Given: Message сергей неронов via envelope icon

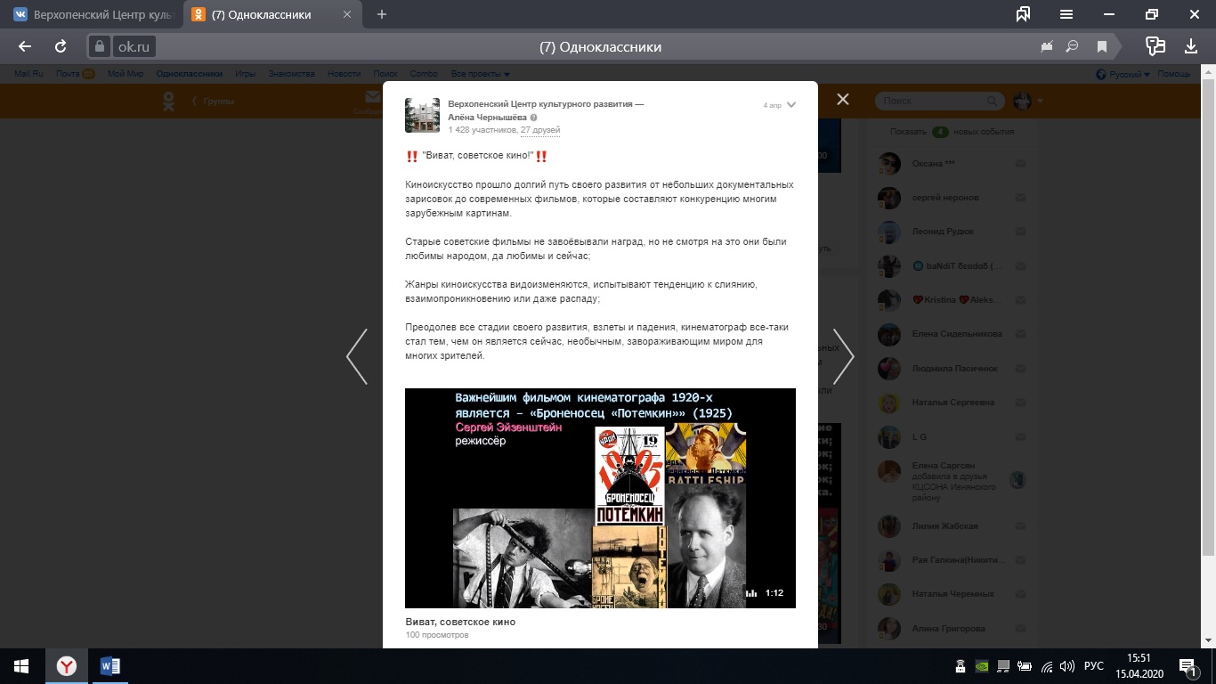Looking at the screenshot, I should [x=1020, y=198].
